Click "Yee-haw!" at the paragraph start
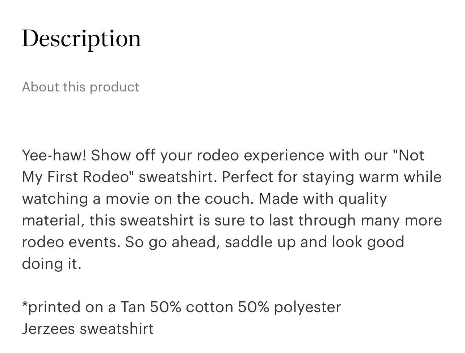The image size is (465, 353). [x=54, y=155]
